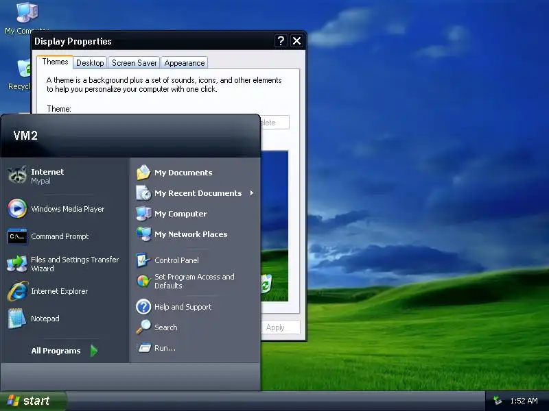
Task: Click the theme preview image in Display Properties
Action: point(274,226)
